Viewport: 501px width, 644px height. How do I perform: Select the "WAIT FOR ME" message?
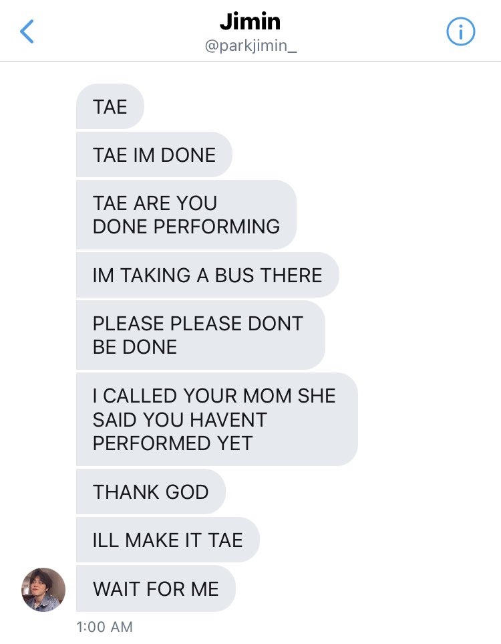pyautogui.click(x=156, y=588)
